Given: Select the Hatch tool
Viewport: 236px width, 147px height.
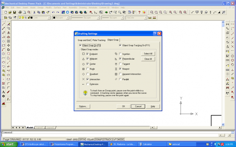Looking at the screenshot, I should (x=4, y=83).
